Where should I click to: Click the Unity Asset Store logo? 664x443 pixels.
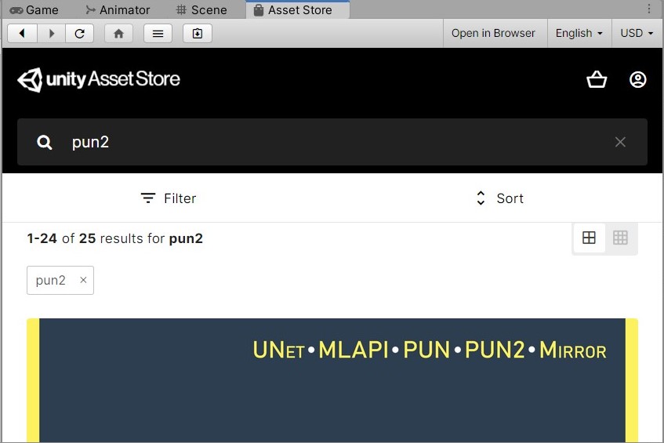99,80
